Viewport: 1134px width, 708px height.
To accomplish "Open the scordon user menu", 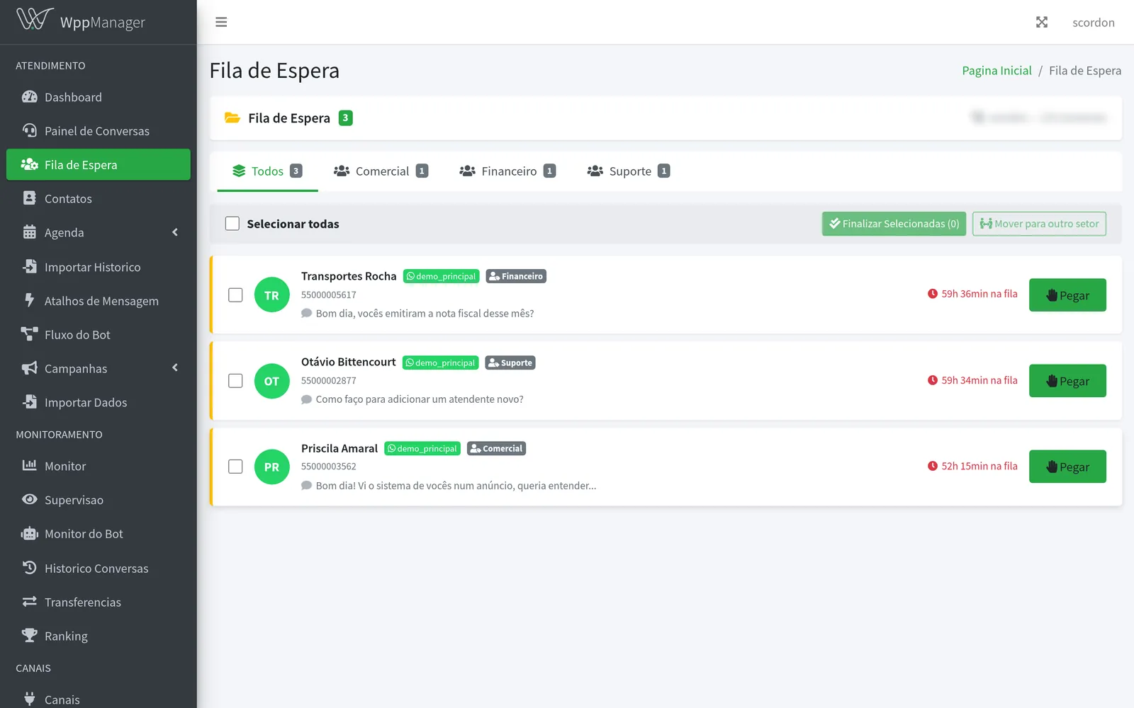I will (x=1093, y=23).
